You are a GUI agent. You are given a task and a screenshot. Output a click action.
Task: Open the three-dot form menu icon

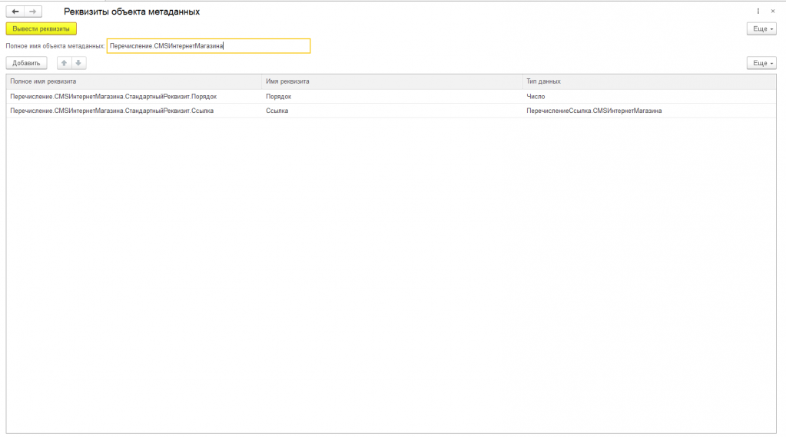click(758, 11)
